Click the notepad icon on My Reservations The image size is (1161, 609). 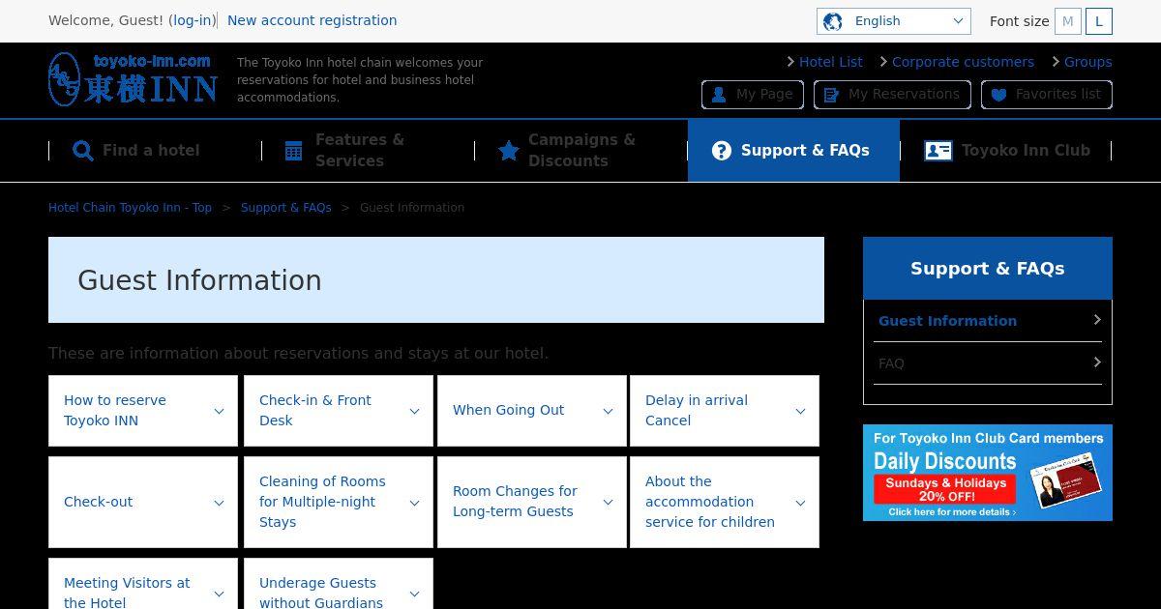[x=831, y=95]
